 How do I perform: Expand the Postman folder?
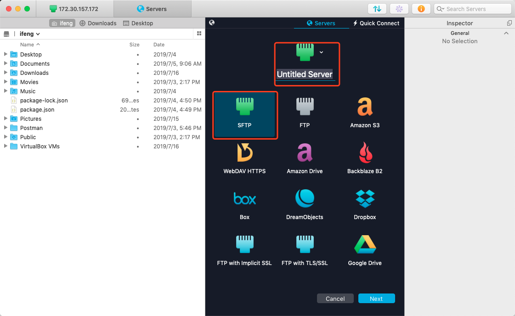pyautogui.click(x=5, y=128)
